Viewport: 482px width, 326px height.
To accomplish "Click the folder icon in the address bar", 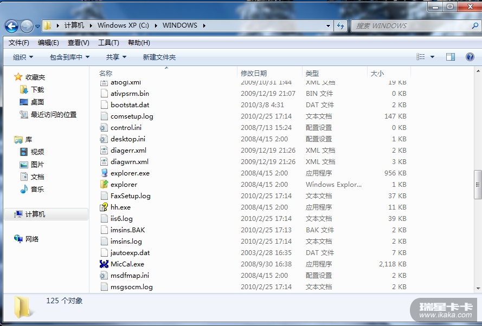I will [x=47, y=25].
